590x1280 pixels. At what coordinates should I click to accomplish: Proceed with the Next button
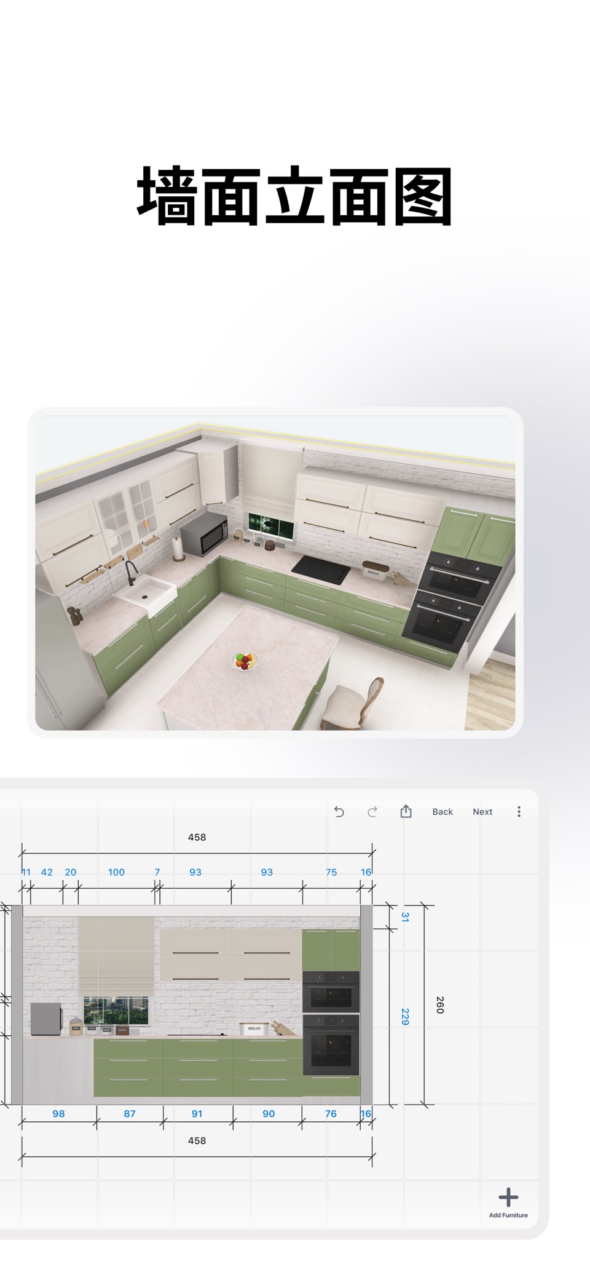pos(482,811)
